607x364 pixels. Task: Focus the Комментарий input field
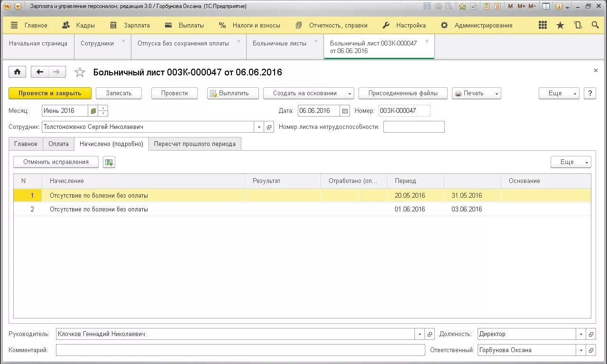[240, 350]
